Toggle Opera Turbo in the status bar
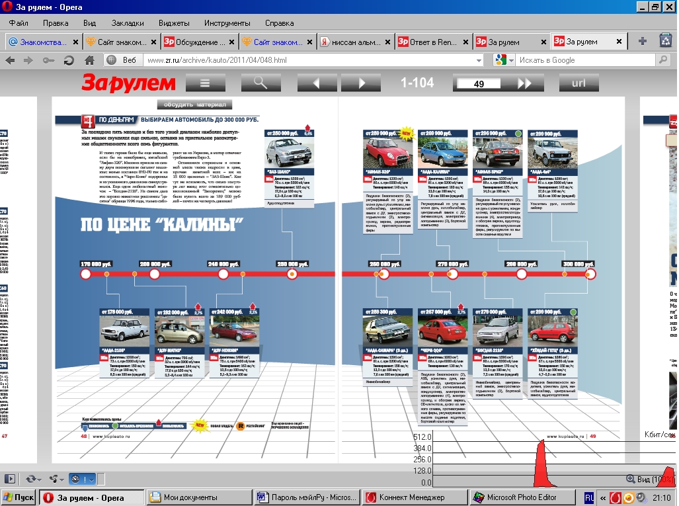This screenshot has height=506, width=679. pos(75,479)
